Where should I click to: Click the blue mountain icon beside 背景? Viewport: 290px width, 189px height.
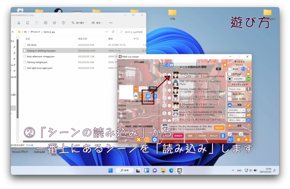point(230,104)
